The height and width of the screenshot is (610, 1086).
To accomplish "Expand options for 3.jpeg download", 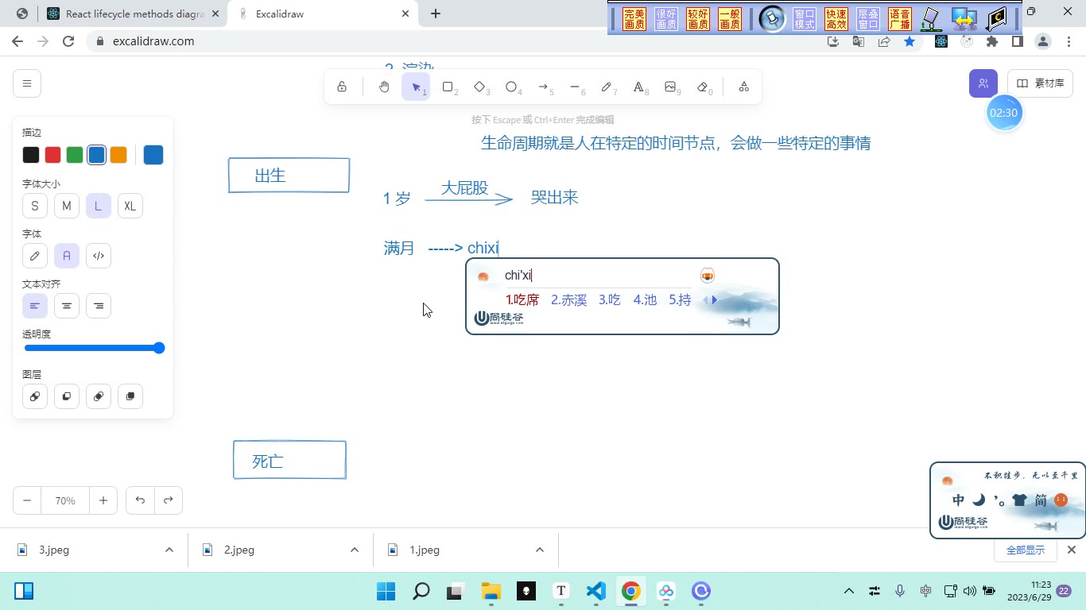I will 169,550.
